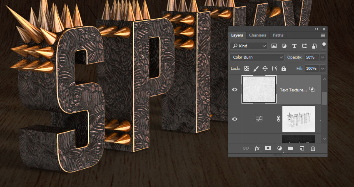
Task: Filter for adjustment layers
Action: tap(284, 46)
